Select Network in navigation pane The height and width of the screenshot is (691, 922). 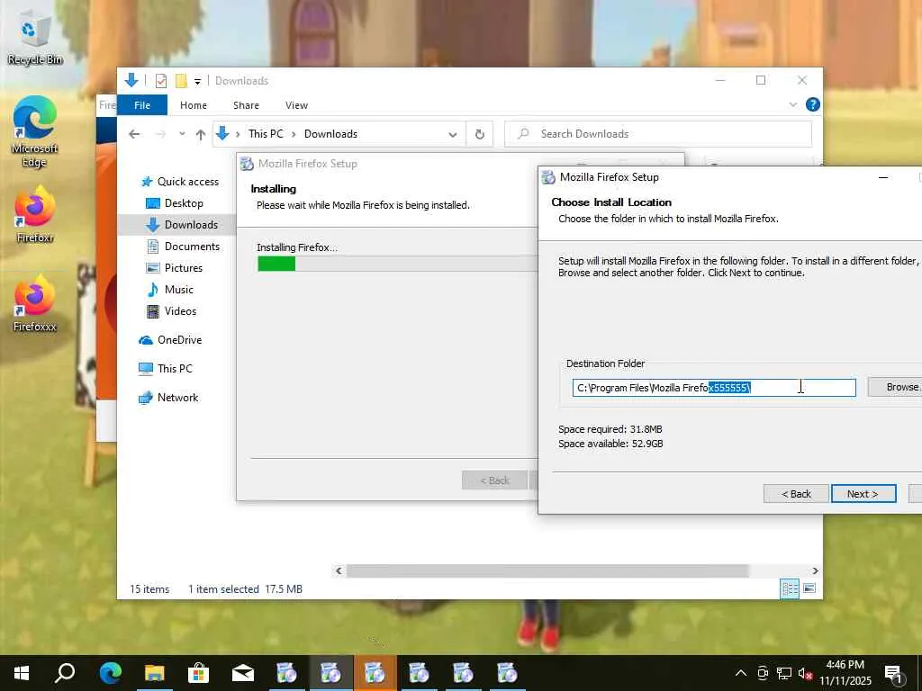tap(168, 397)
